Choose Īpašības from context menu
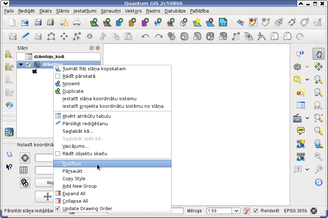 (x=112, y=164)
